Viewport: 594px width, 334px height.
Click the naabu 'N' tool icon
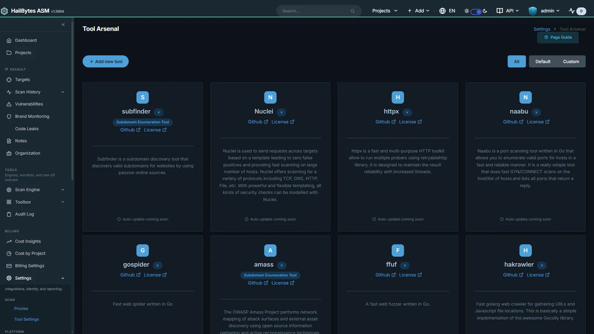point(525,97)
